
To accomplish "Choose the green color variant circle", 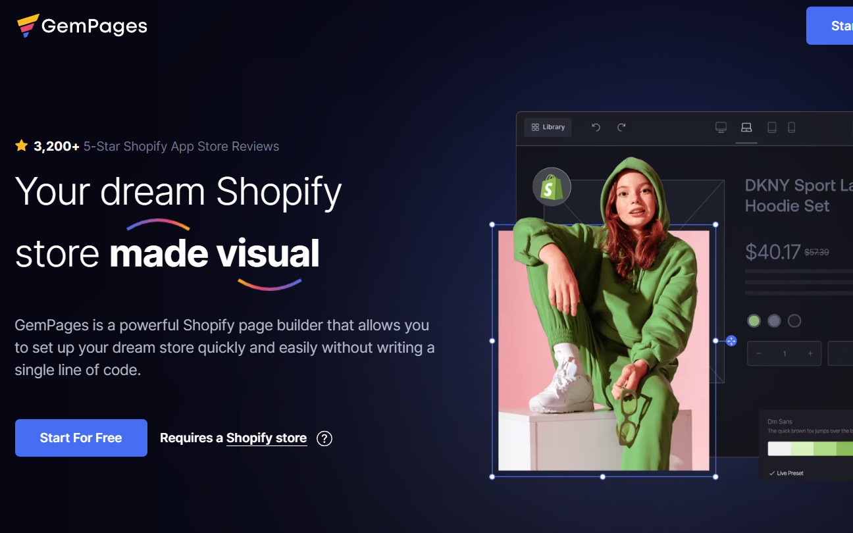I will (754, 320).
